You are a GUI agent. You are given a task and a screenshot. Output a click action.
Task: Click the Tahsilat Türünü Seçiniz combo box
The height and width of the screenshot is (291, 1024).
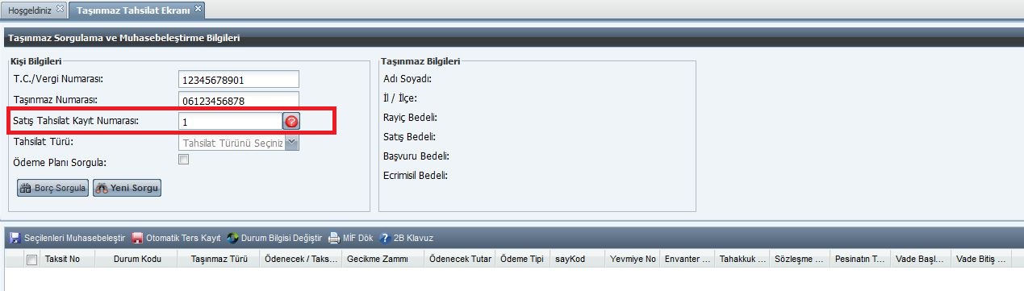pyautogui.click(x=239, y=143)
